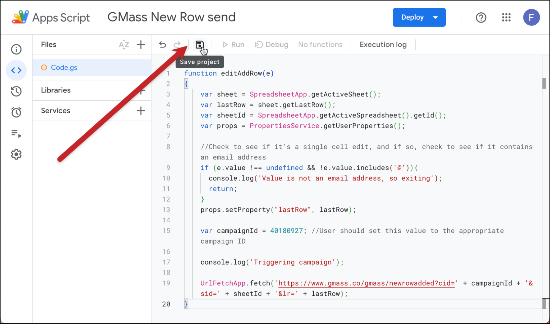The width and height of the screenshot is (550, 324).
Task: Click the var sheet declaration line
Action: click(291, 94)
